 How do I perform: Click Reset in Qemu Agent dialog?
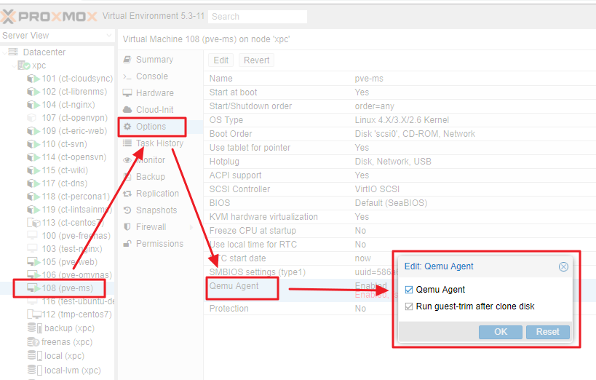[548, 332]
